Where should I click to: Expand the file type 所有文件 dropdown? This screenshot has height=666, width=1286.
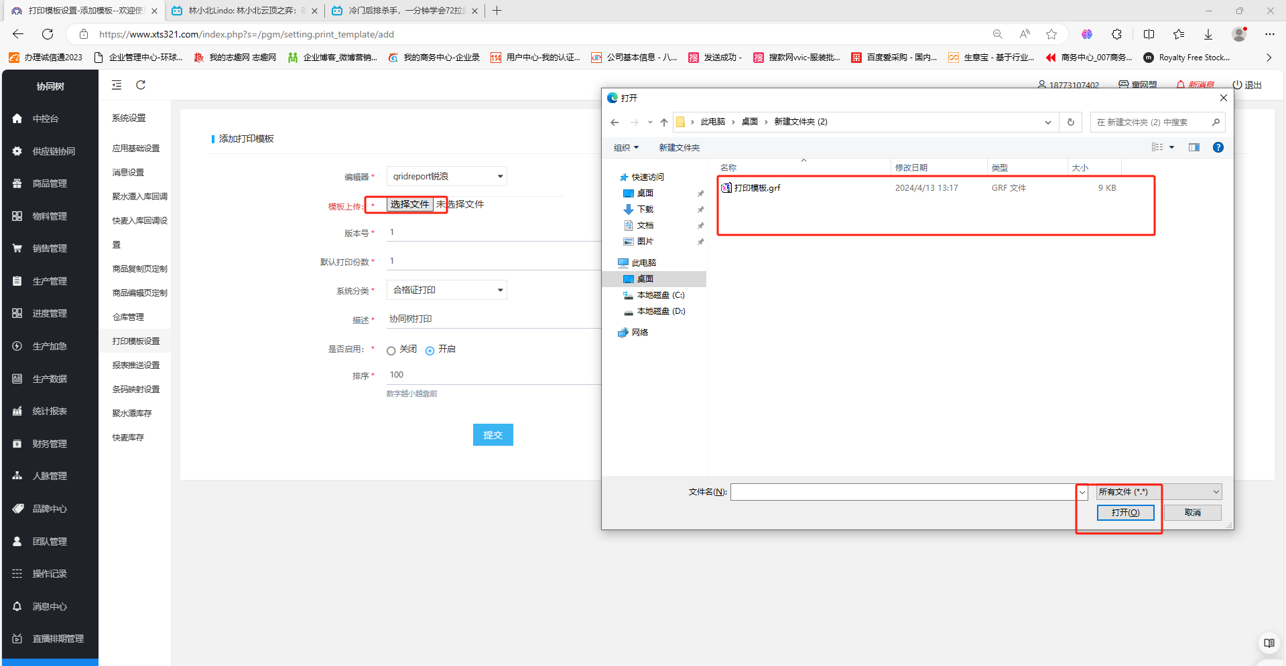(1159, 492)
